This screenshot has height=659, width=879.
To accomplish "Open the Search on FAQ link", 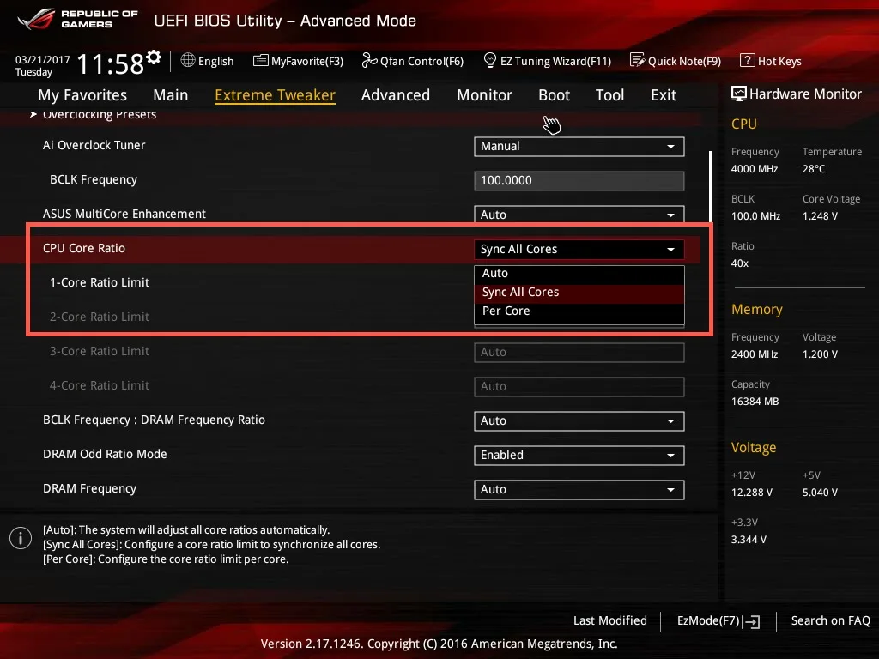I will (x=830, y=621).
